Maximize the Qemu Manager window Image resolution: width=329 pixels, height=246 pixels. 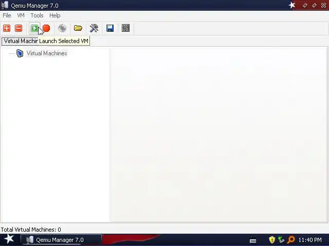(314, 6)
